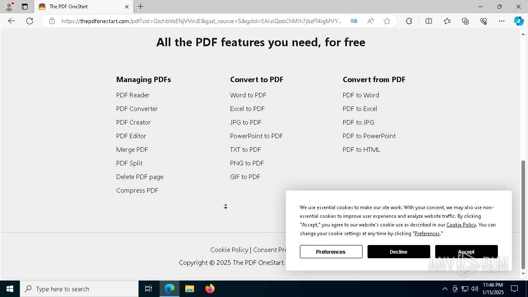Click underlined Preferences link in banner text
Screen dimensions: 528x297
pos(427,233)
